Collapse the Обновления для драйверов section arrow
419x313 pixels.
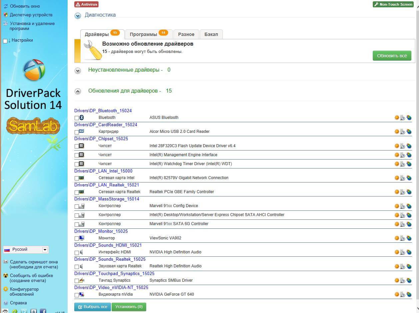pyautogui.click(x=78, y=91)
